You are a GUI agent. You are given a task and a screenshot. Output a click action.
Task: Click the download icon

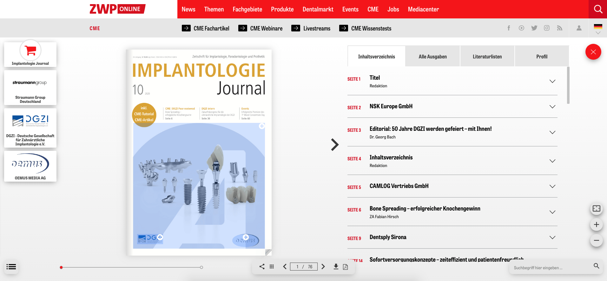click(x=336, y=267)
